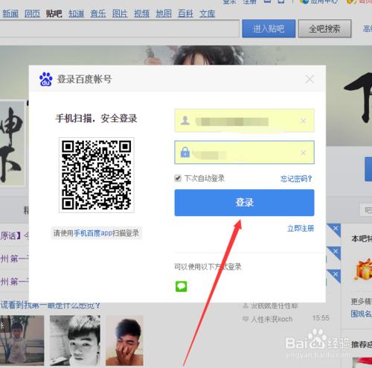Screen dimensions: 372x368
Task: Click the 15:55 timestamp
Action: (x=321, y=318)
